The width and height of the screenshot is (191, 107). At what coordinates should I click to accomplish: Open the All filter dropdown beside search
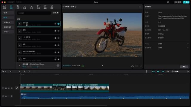click(56, 13)
